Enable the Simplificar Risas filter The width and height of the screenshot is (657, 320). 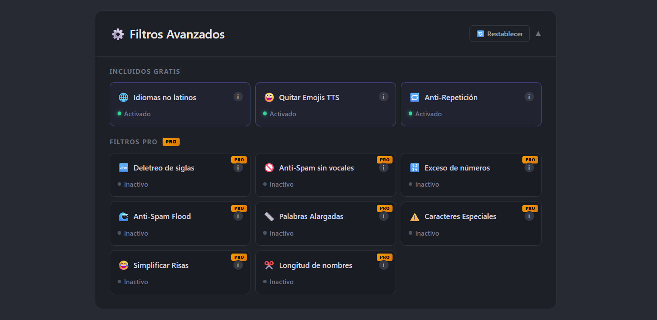pyautogui.click(x=180, y=272)
